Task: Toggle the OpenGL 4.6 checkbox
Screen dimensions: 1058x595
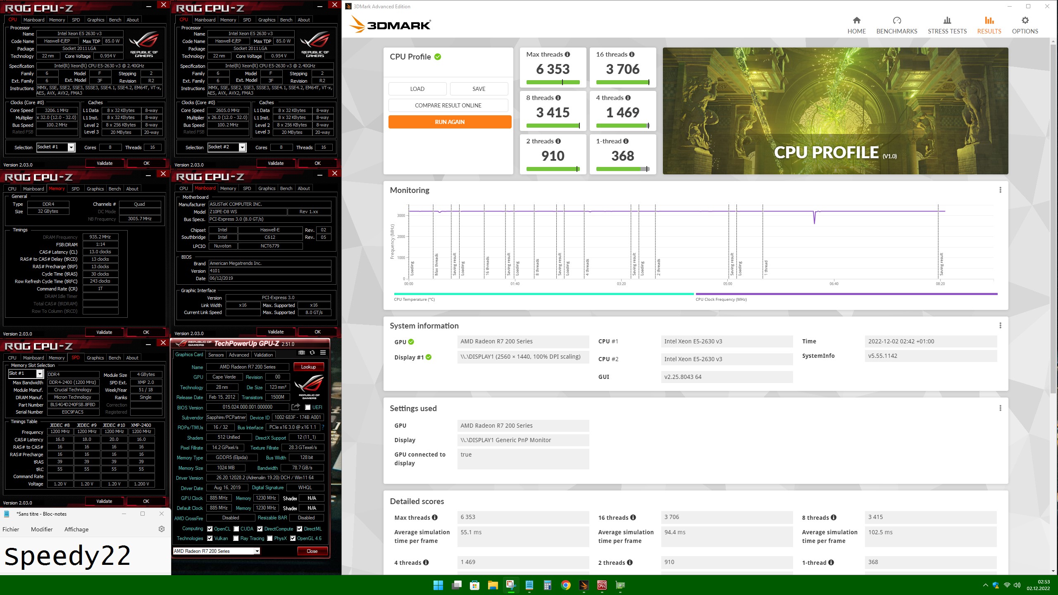Action: click(x=293, y=538)
